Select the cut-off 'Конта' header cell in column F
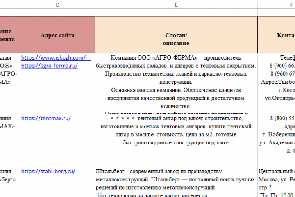The image size is (295, 197). [x=277, y=35]
